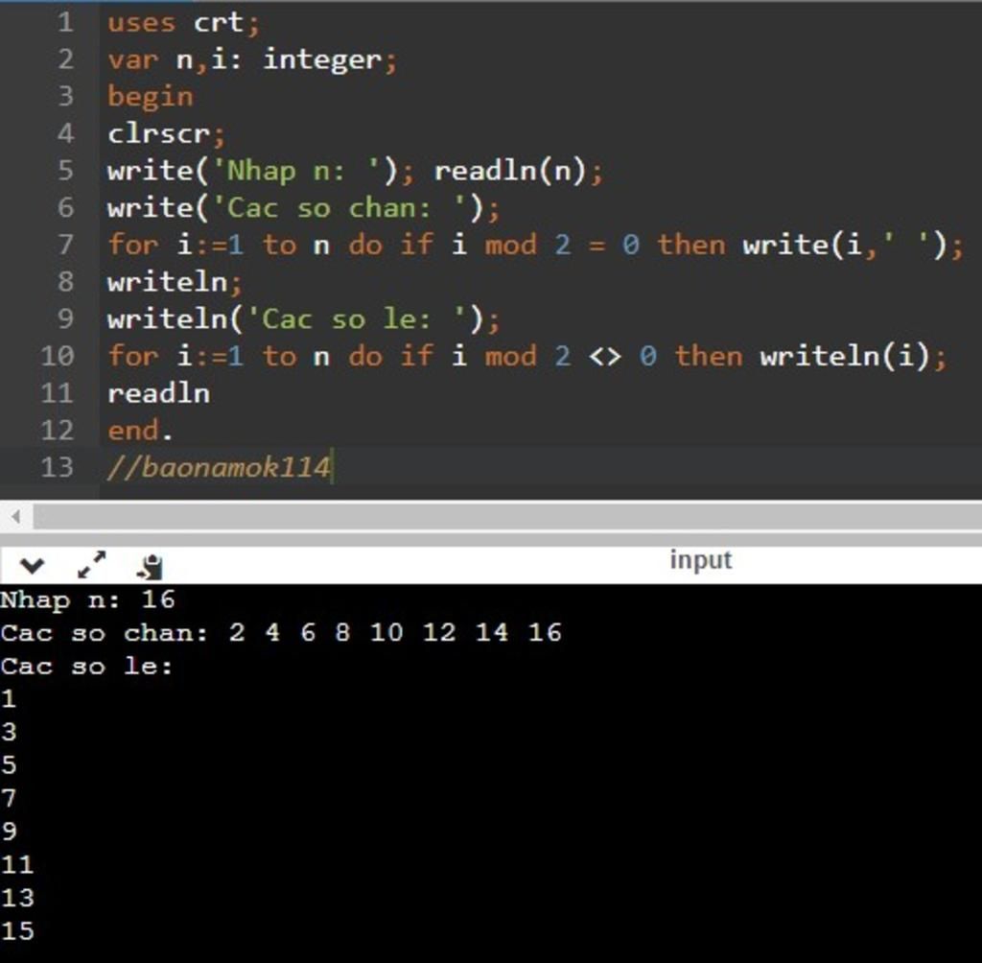Click the 'Cac so le: ' string in code
Viewport: 982px width, 963px height.
[356, 319]
